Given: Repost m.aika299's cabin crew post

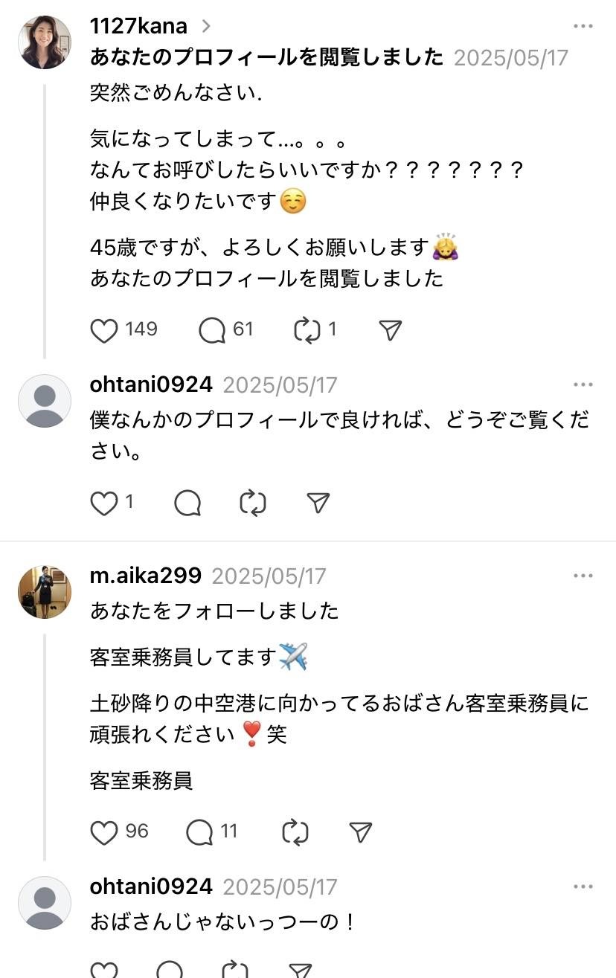Looking at the screenshot, I should (295, 832).
